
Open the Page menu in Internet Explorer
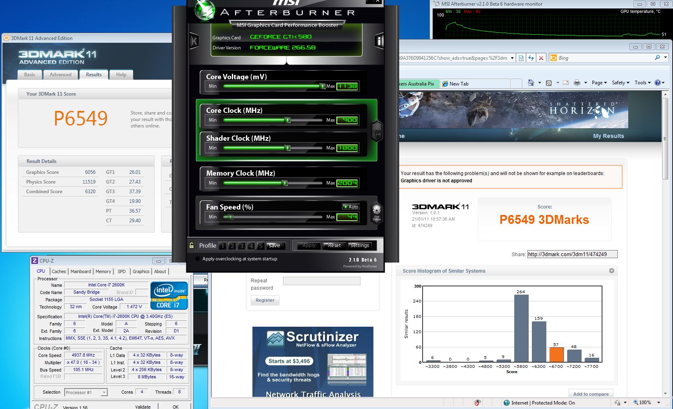coord(599,83)
